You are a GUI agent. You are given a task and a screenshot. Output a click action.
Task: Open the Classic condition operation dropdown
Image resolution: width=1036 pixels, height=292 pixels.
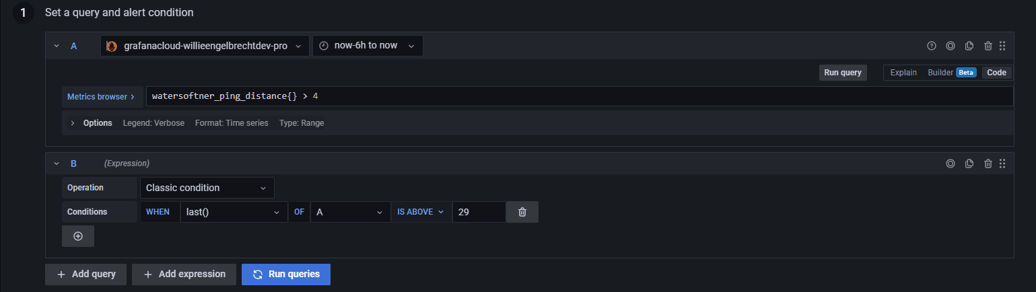pos(207,188)
